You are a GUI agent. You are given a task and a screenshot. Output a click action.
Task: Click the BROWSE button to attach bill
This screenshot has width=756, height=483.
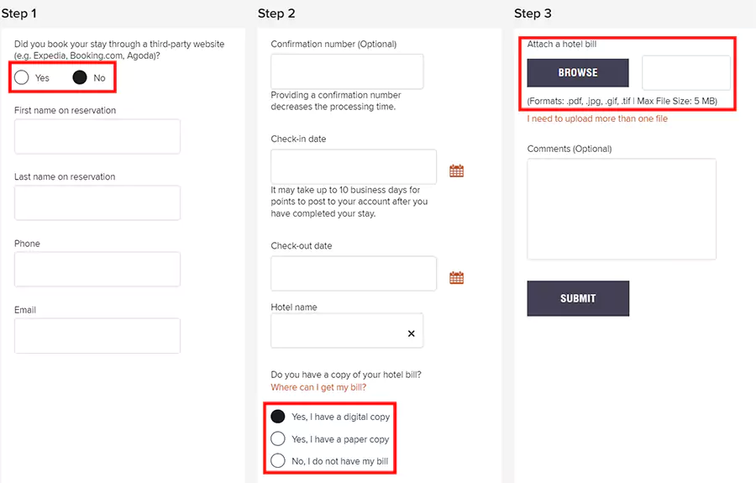coord(578,72)
